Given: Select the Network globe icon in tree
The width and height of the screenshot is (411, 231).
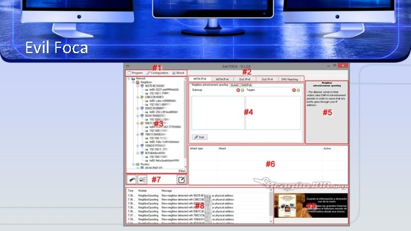Looking at the screenshot, I should [133, 79].
